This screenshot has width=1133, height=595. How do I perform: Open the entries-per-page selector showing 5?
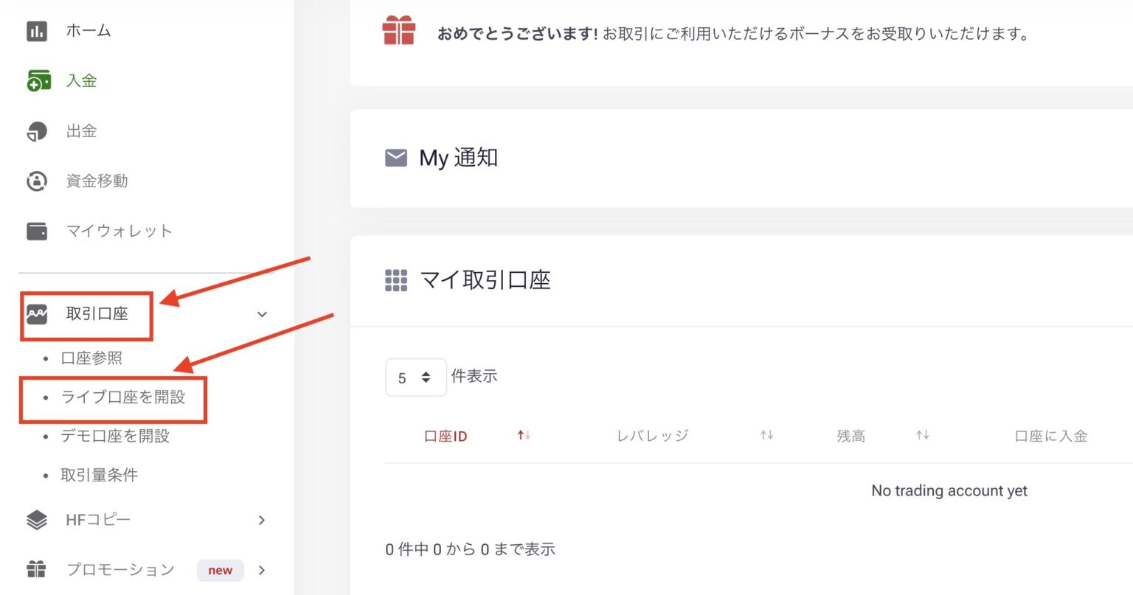coord(415,377)
